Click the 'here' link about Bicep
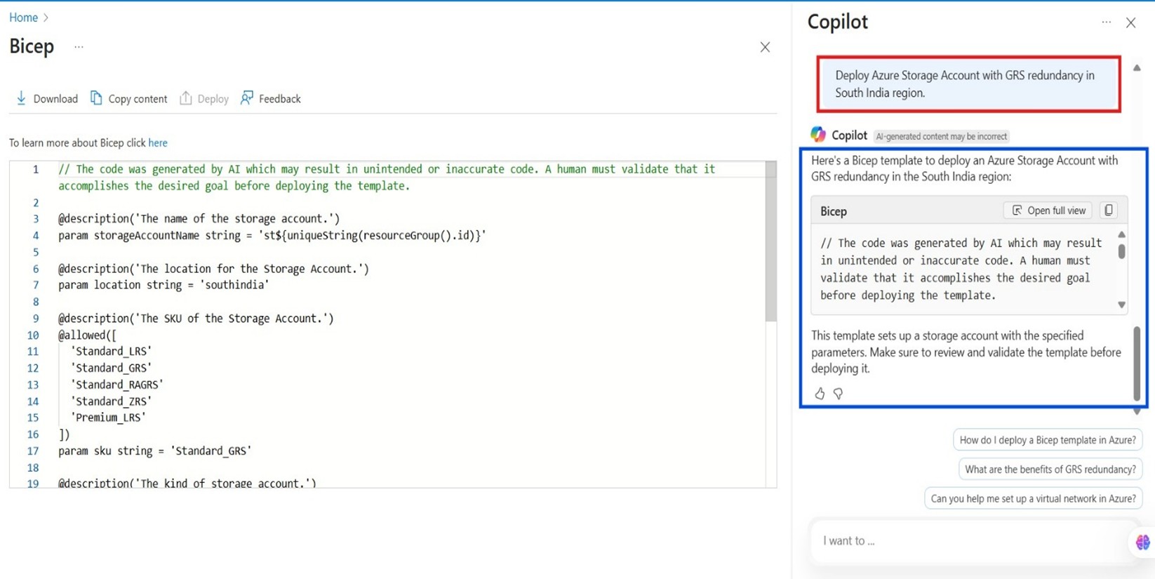This screenshot has width=1155, height=579. point(158,142)
